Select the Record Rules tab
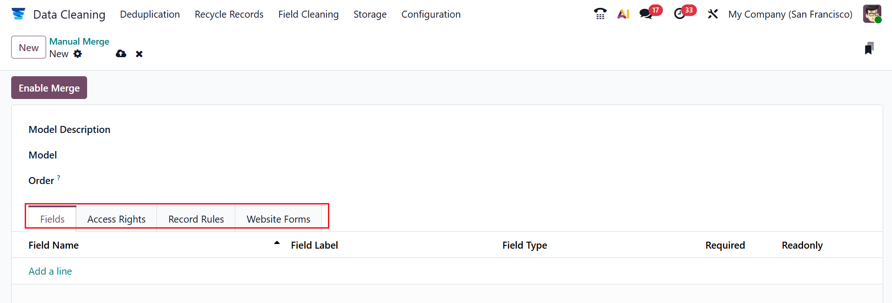 click(196, 219)
